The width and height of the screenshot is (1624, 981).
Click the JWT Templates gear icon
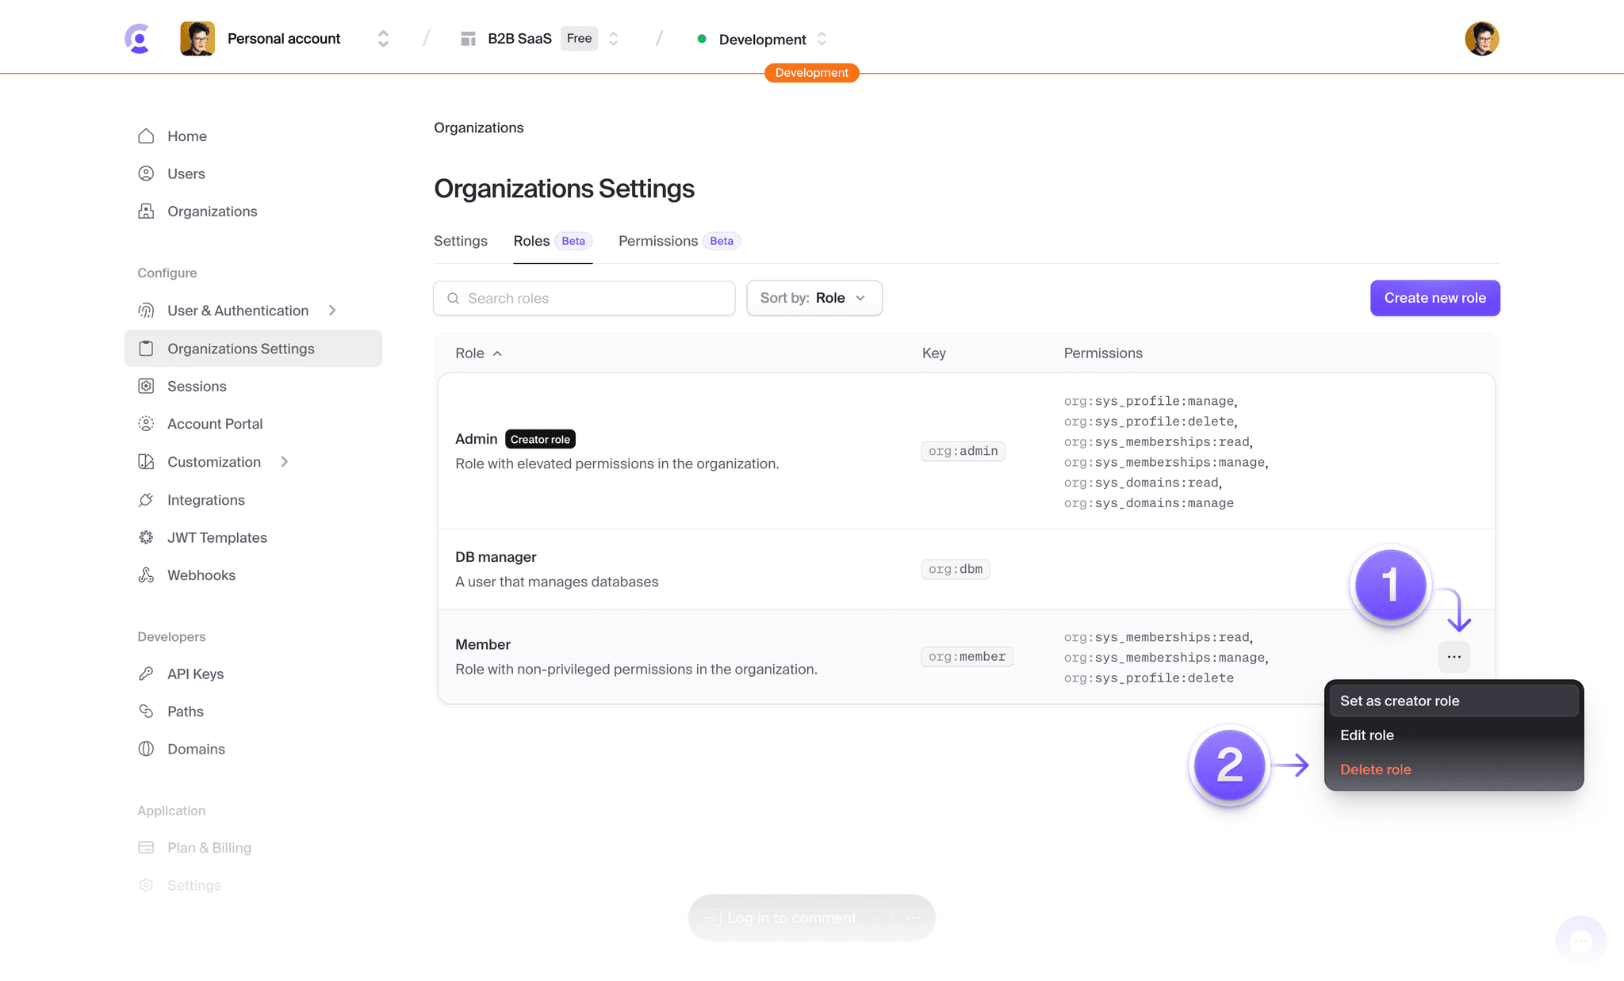tap(146, 537)
